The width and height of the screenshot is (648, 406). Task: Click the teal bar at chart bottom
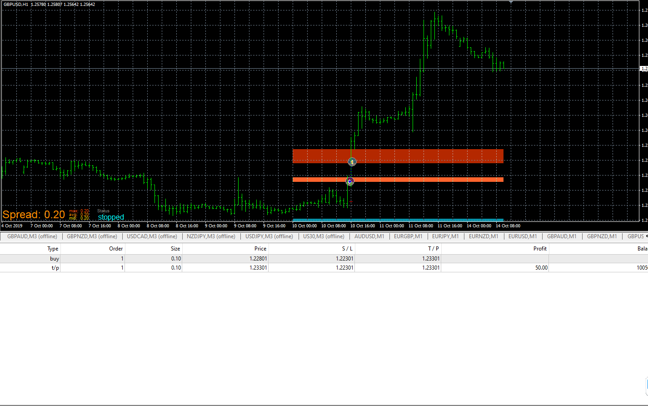pos(398,220)
